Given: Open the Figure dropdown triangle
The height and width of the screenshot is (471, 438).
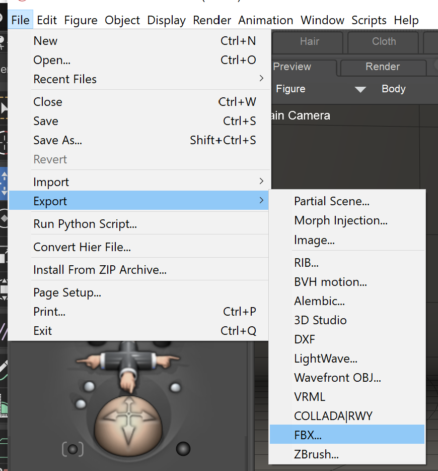Looking at the screenshot, I should pyautogui.click(x=360, y=90).
